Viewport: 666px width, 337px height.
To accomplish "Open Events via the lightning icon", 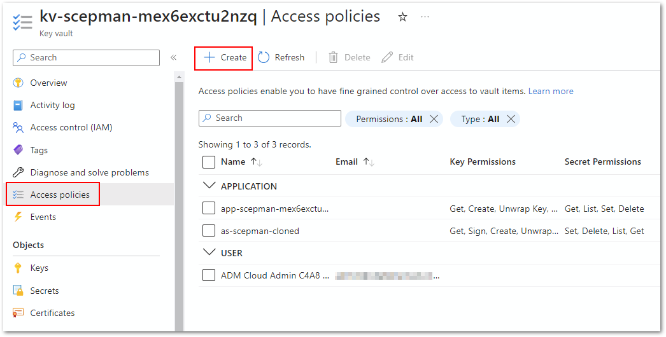I will point(18,217).
